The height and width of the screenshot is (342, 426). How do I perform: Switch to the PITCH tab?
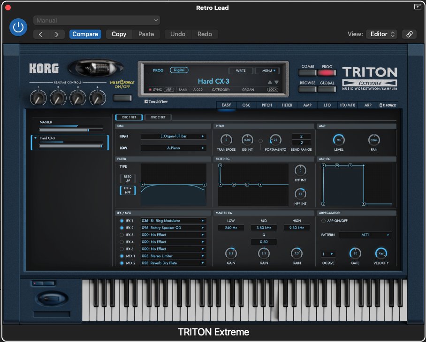click(x=266, y=105)
